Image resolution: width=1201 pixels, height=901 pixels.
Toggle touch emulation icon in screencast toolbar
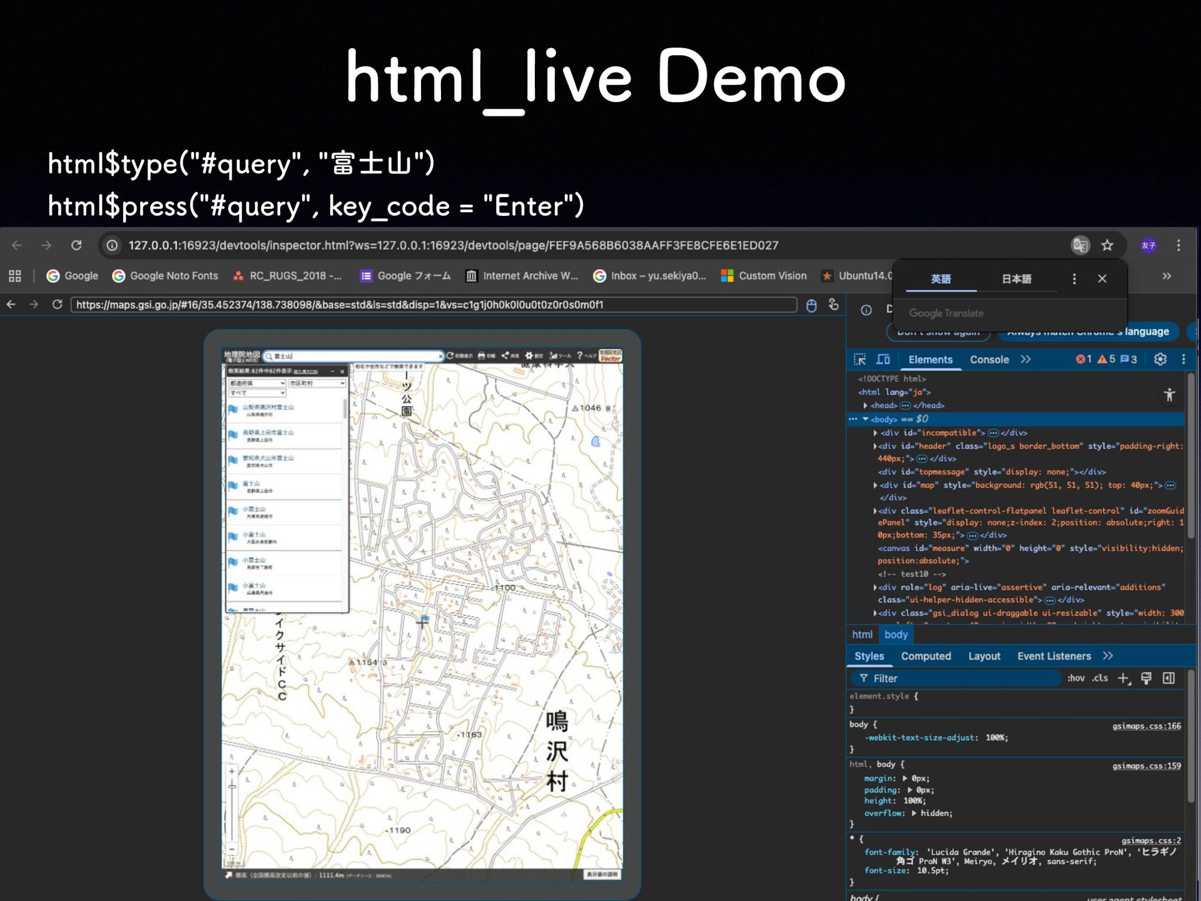(833, 305)
